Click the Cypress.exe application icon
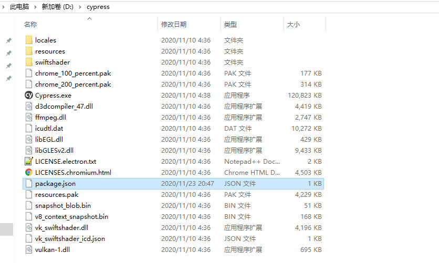 (x=29, y=95)
